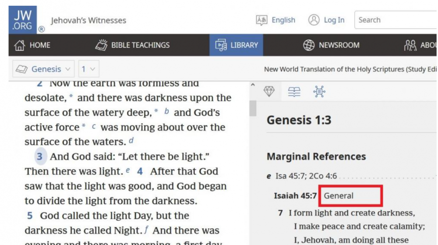Screen dimensions: 438x245
Task: Open the Genesis book dropdown
Action: 42,69
